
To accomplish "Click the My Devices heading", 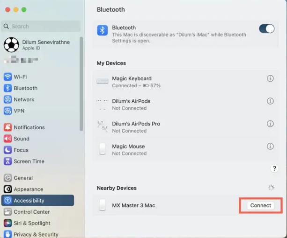I will click(111, 63).
